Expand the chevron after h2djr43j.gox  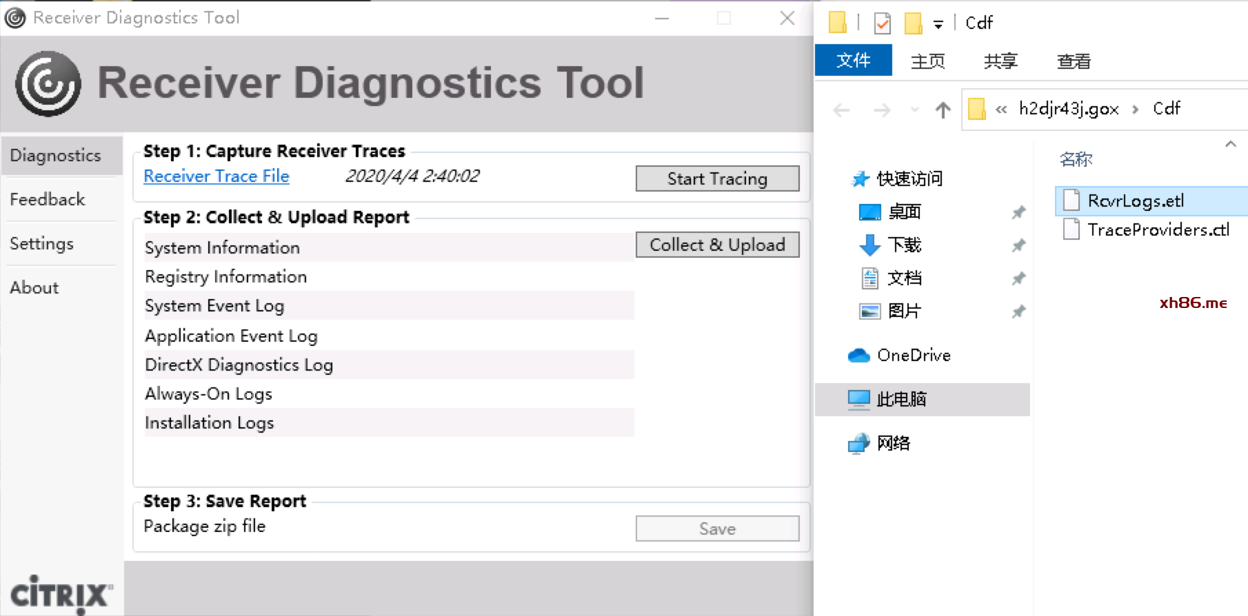point(1135,109)
